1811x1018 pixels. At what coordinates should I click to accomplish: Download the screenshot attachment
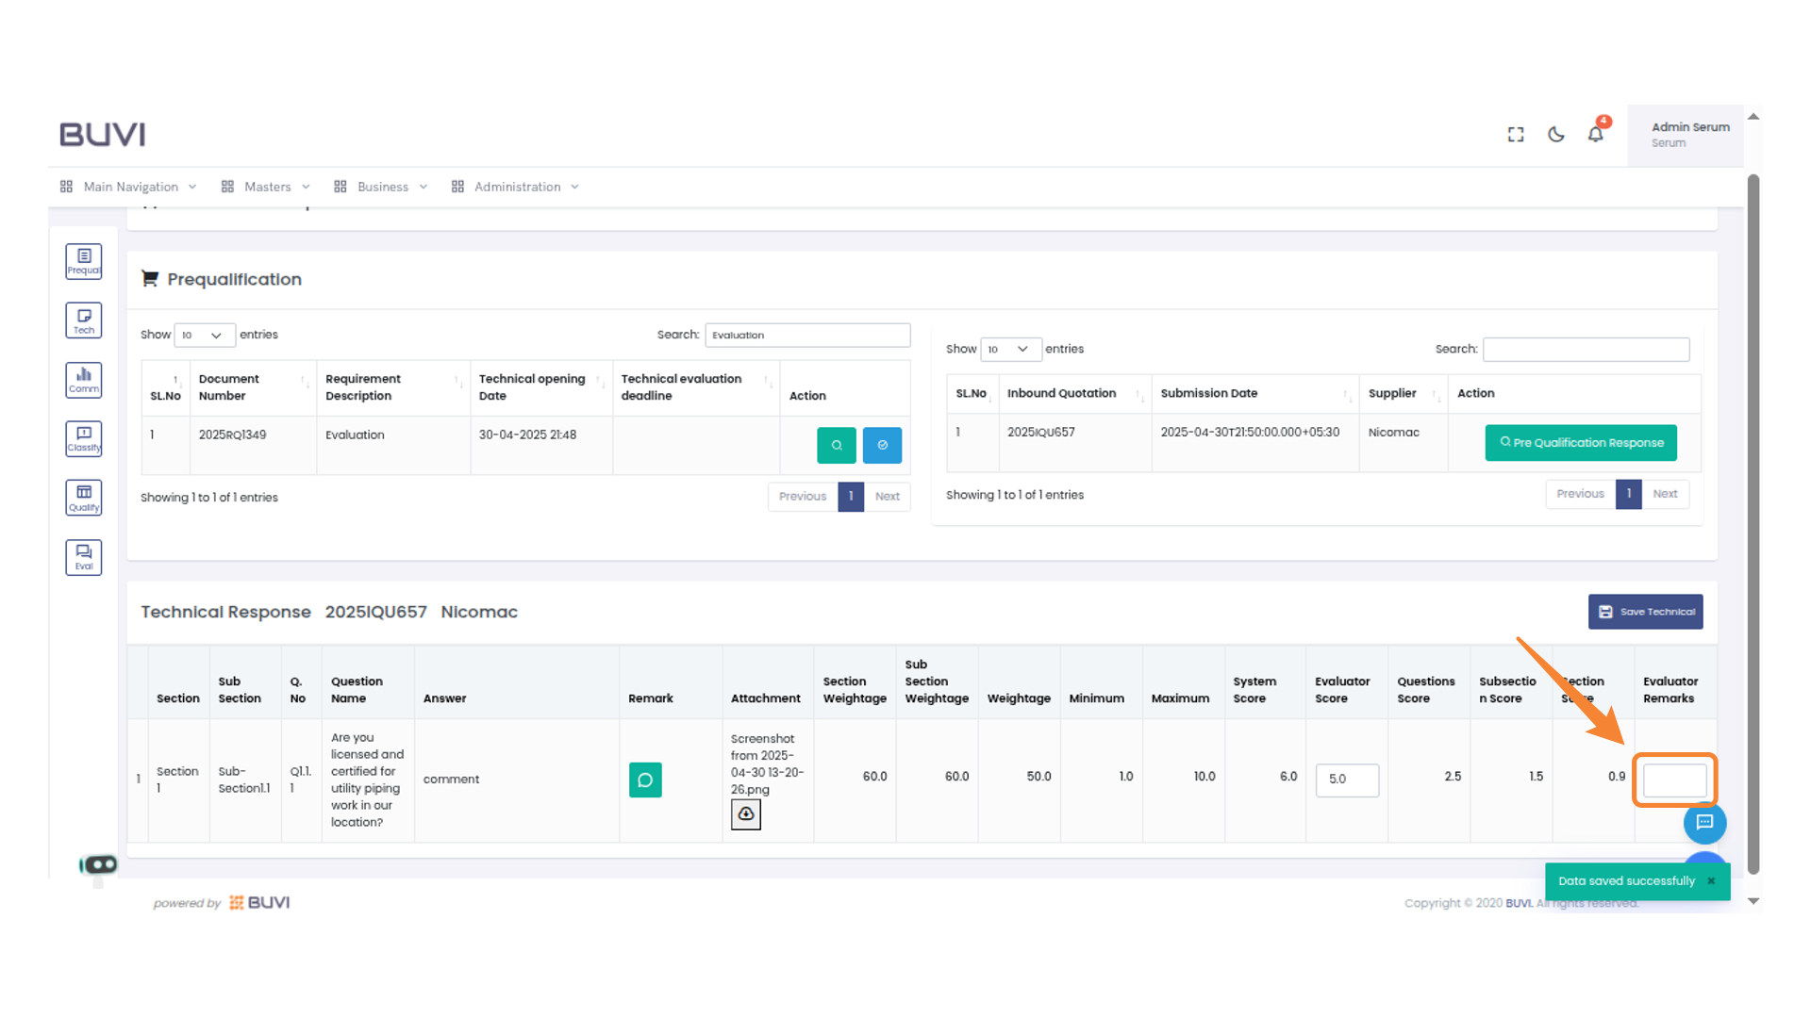coord(745,813)
